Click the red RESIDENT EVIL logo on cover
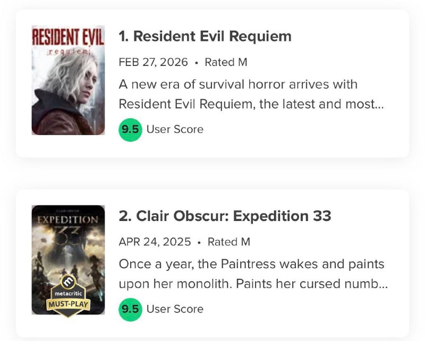The width and height of the screenshot is (425, 341). pos(68,38)
